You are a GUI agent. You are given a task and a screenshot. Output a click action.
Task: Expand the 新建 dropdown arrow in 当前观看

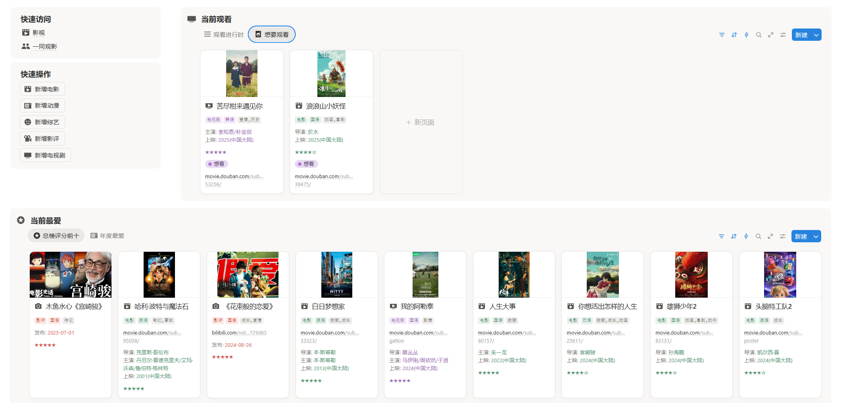816,35
